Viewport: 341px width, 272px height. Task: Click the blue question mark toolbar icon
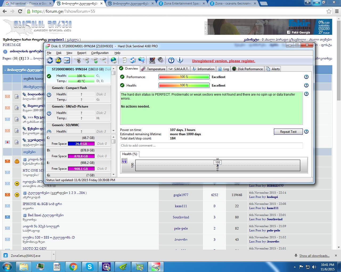coord(171,61)
